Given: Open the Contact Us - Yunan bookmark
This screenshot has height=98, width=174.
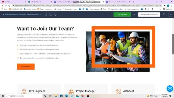Looking at the screenshot, I should (70, 9).
